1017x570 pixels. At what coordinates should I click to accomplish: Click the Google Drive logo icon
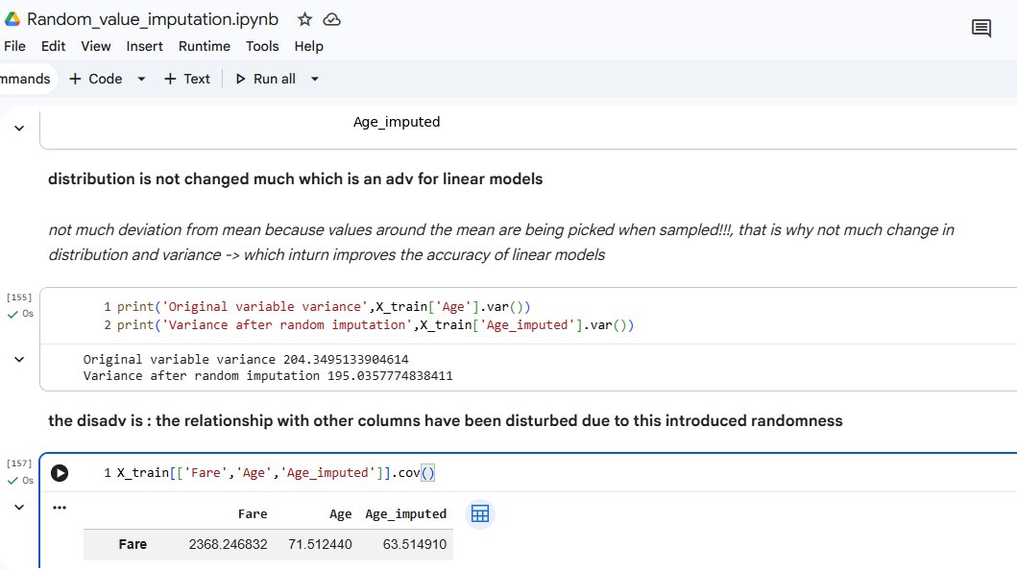(x=12, y=19)
